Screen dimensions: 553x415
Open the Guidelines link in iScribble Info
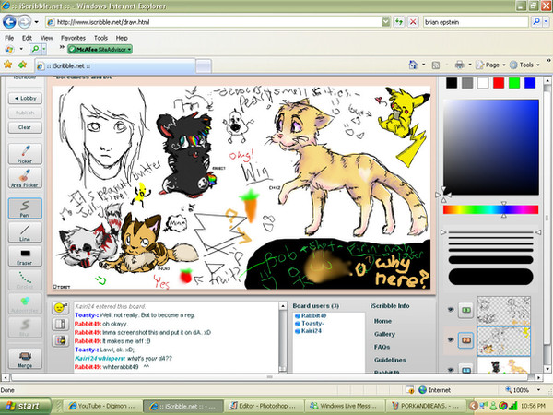pos(390,360)
